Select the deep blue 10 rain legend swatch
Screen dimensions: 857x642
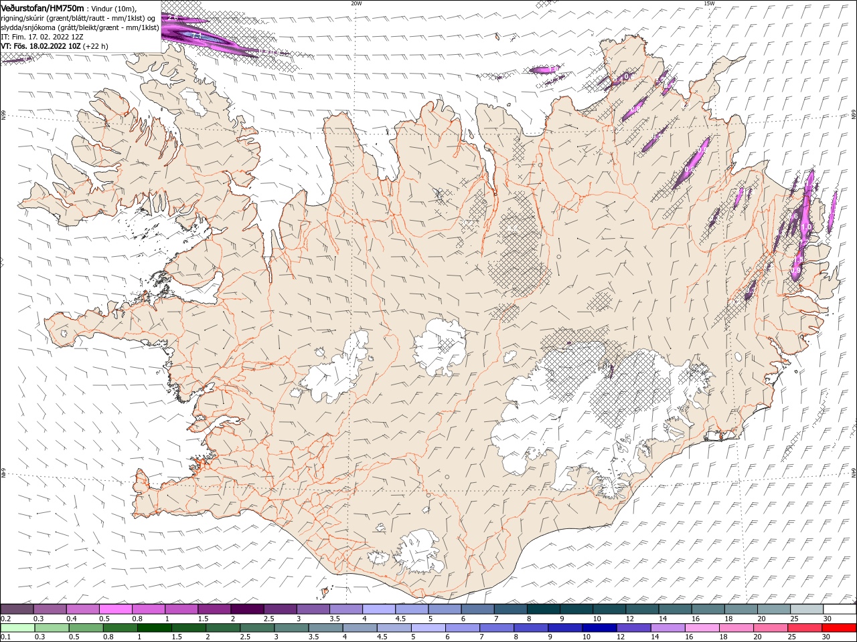pyautogui.click(x=599, y=627)
